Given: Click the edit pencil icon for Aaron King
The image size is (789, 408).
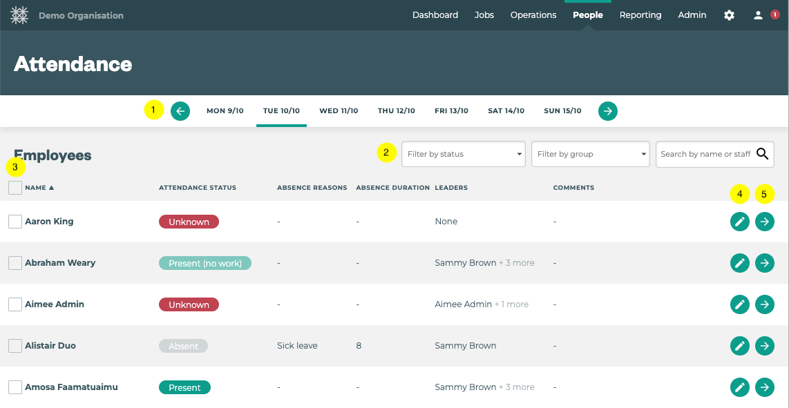Looking at the screenshot, I should [x=739, y=222].
